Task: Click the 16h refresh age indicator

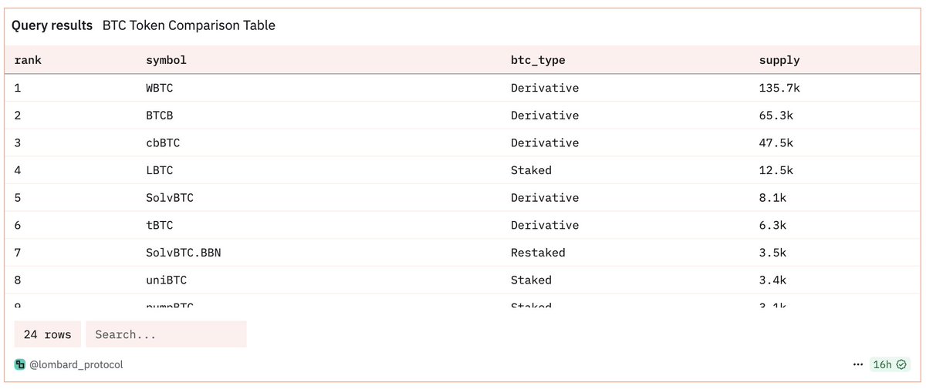Action: [x=883, y=364]
